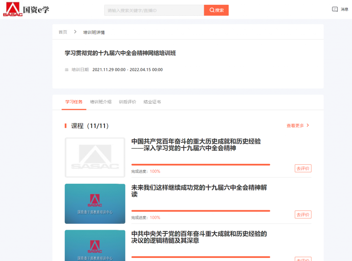Expand 查看更多 course list

(298, 126)
